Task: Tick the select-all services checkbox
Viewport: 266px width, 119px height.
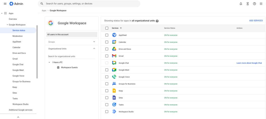Action: pyautogui.click(x=107, y=28)
